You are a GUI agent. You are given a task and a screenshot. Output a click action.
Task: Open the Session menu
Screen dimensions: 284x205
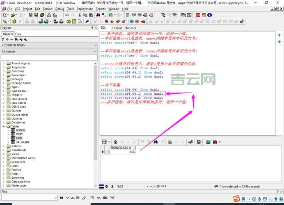48,9
